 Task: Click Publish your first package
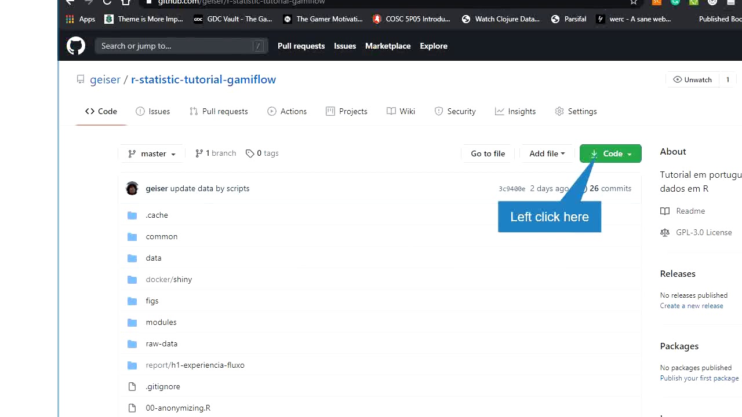(699, 378)
